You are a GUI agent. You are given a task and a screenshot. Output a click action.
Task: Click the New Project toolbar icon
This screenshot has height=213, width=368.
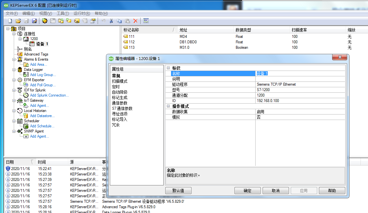pyautogui.click(x=10, y=21)
